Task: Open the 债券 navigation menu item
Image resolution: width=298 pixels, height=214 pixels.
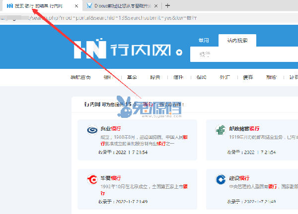Action: coord(248,77)
